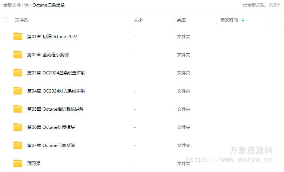
Task: Click the folder icon for 第04章 OC2024灯光系统讲解
Action: pos(18,91)
